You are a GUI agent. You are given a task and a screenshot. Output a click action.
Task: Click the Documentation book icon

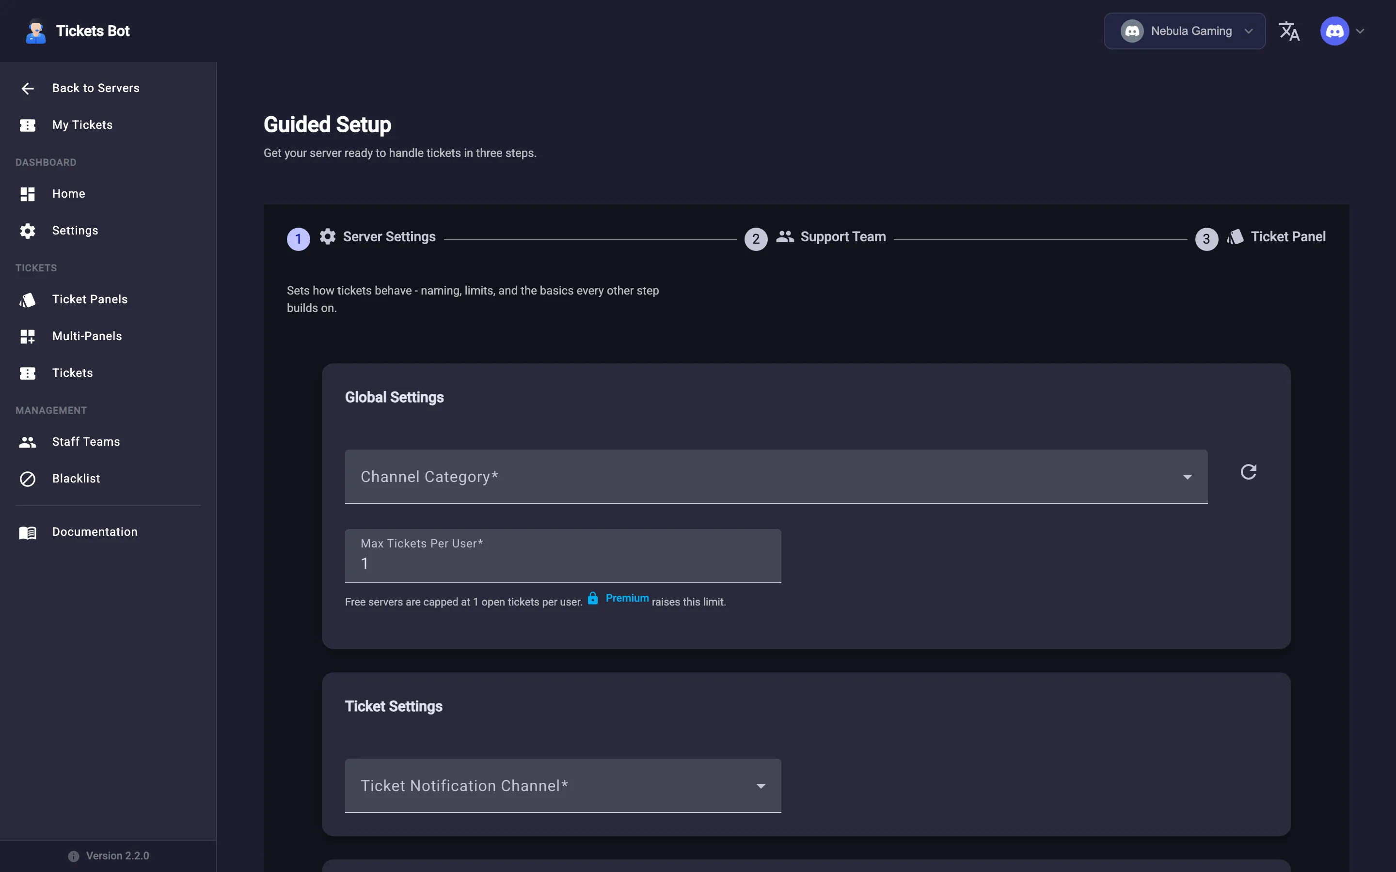tap(28, 532)
